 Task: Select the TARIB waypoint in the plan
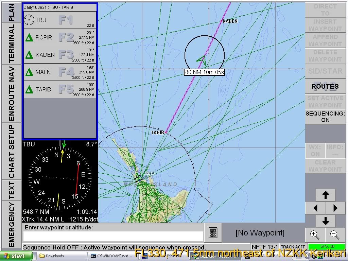60,89
